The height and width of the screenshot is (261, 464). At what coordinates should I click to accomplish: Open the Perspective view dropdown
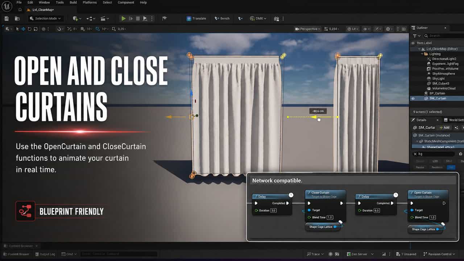(308, 29)
